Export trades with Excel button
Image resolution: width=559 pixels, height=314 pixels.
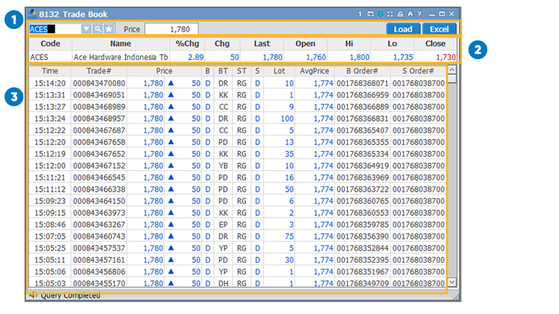[439, 29]
